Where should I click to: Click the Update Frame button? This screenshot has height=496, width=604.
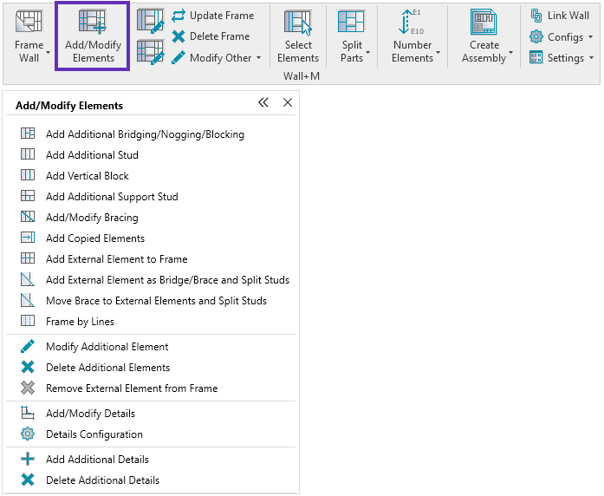[213, 15]
